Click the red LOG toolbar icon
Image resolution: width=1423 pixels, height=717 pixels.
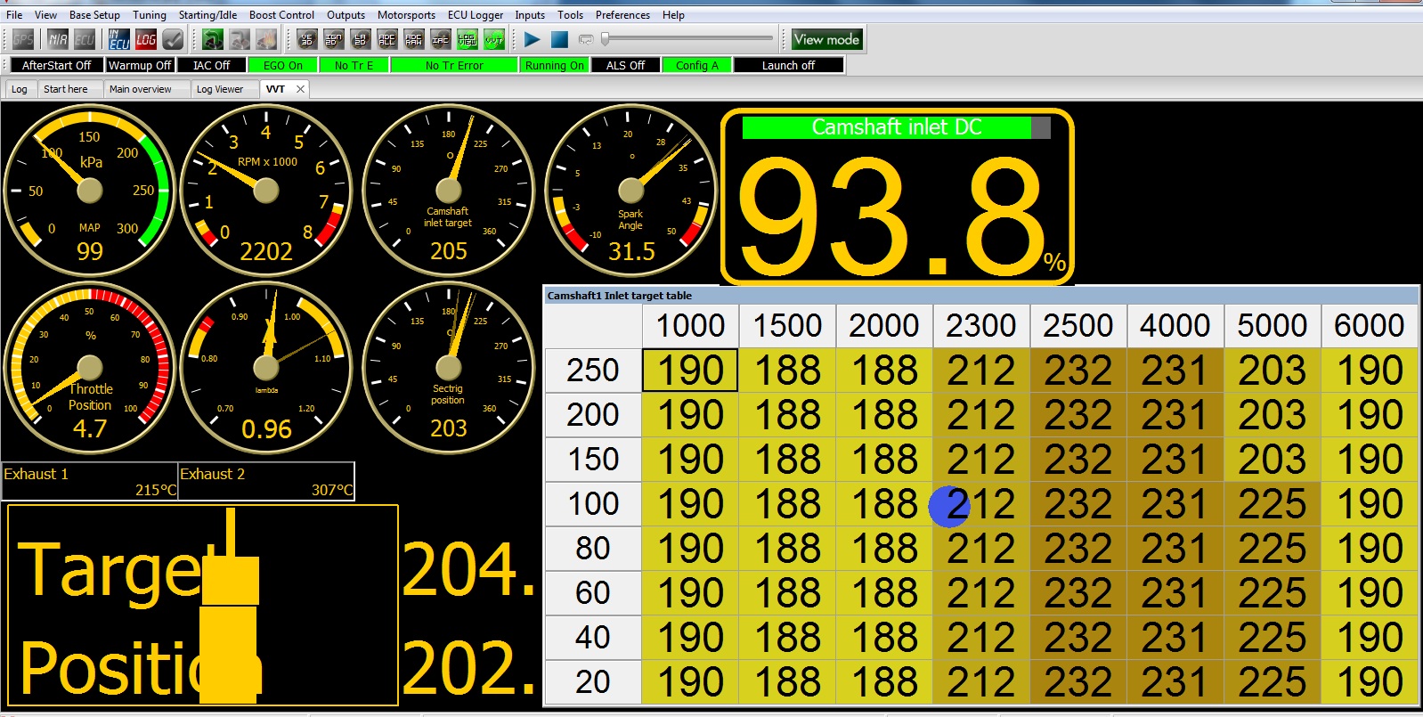tap(146, 39)
